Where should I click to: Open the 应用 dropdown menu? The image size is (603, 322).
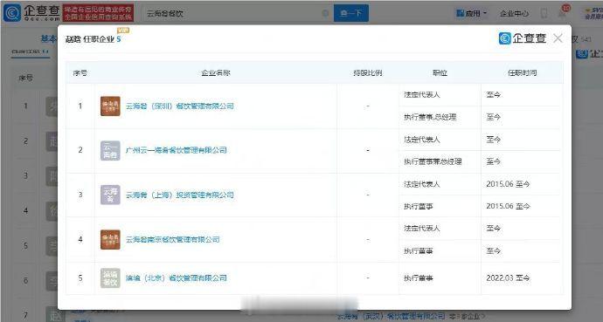[x=472, y=13]
